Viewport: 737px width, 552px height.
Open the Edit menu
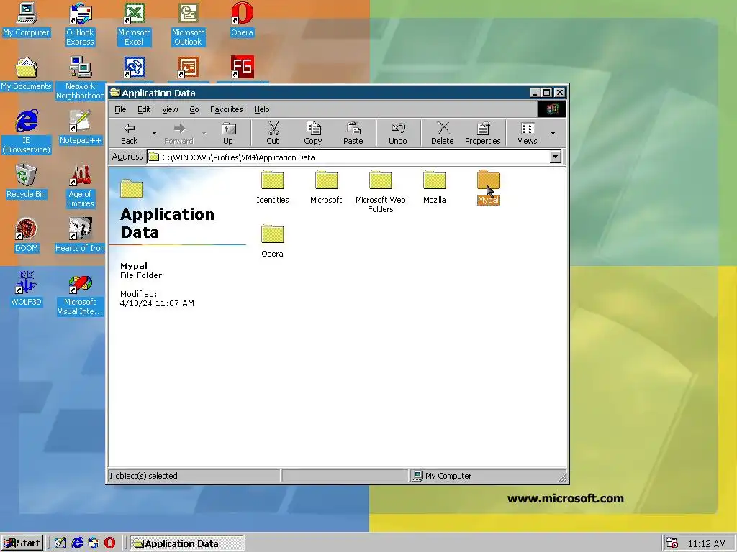coord(144,109)
